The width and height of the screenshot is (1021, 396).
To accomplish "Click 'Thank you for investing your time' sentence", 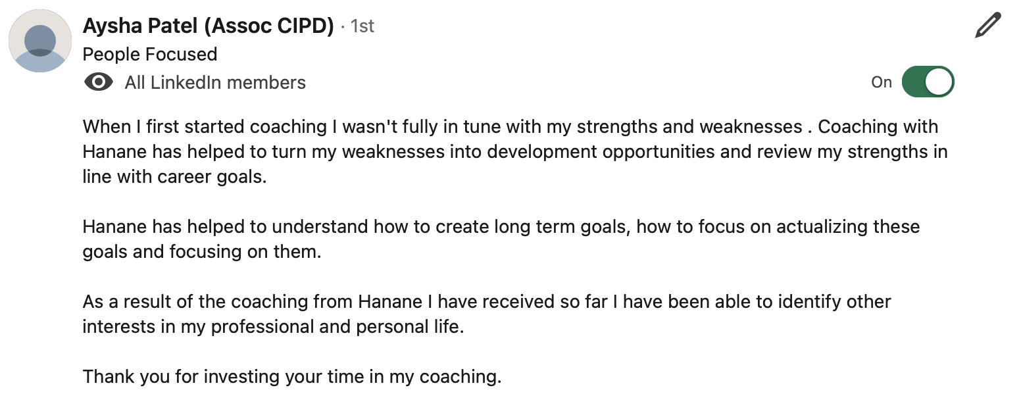I will tap(292, 377).
